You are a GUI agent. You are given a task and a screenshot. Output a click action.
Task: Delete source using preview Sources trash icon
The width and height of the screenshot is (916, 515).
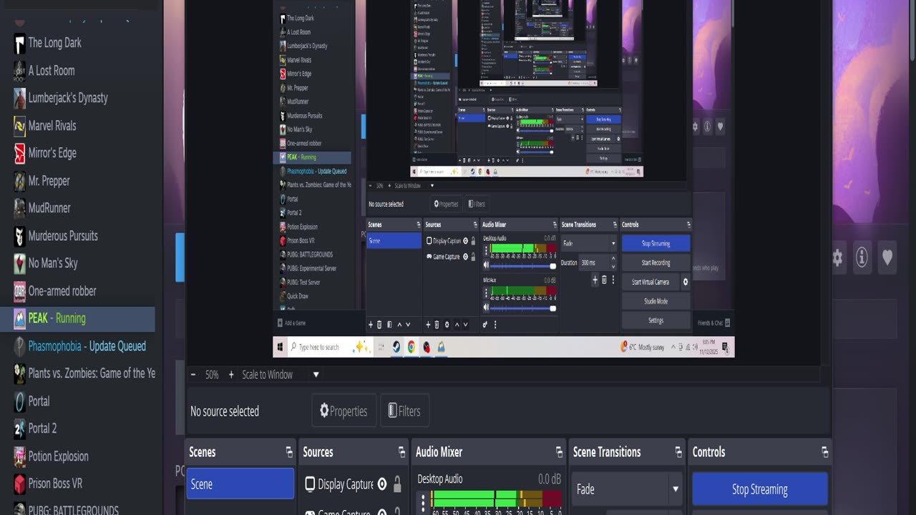[x=437, y=325]
